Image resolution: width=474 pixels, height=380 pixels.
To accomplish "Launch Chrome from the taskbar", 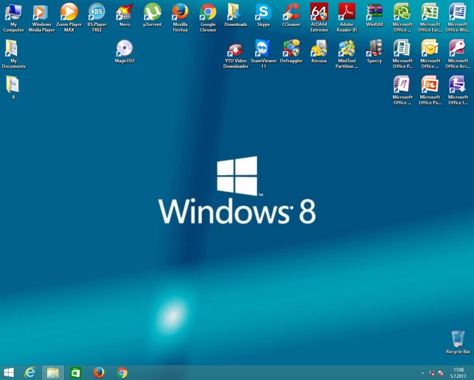I will pos(122,373).
